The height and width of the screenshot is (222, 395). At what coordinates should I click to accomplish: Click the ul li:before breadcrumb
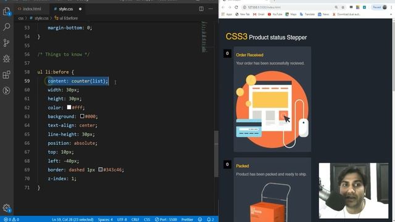coord(66,18)
